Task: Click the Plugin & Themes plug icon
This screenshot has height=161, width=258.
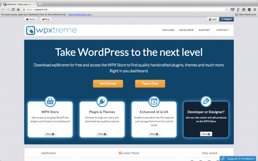Action: (x=102, y=101)
